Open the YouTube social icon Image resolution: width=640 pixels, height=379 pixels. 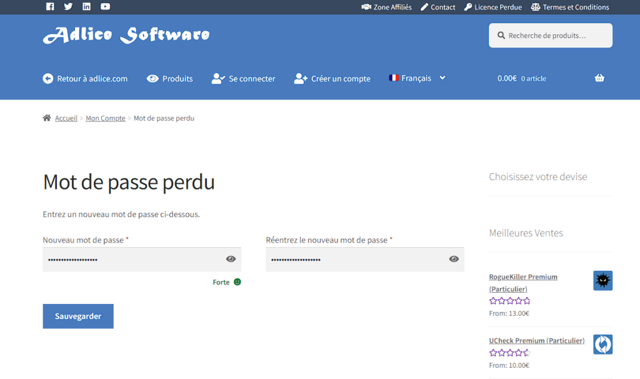(x=105, y=7)
